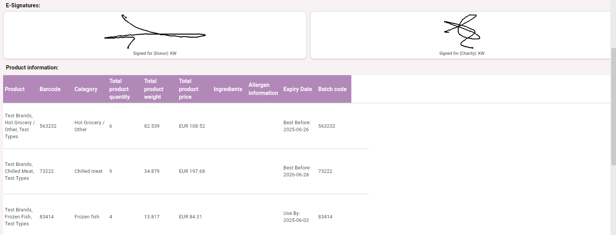Screen dimensions: 616x235
Task: Click the Donor signature image
Action: 155,32
